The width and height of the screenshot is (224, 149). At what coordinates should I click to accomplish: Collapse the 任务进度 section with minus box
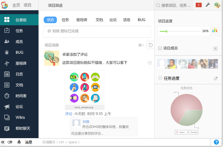[x=160, y=78]
